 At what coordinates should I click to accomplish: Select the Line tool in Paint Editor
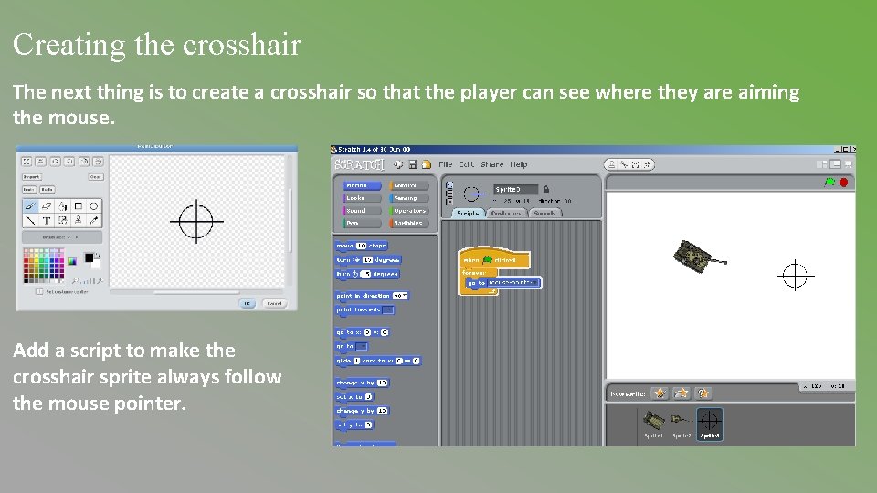[31, 220]
